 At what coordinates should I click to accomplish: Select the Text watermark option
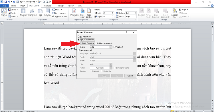[x=85, y=50]
